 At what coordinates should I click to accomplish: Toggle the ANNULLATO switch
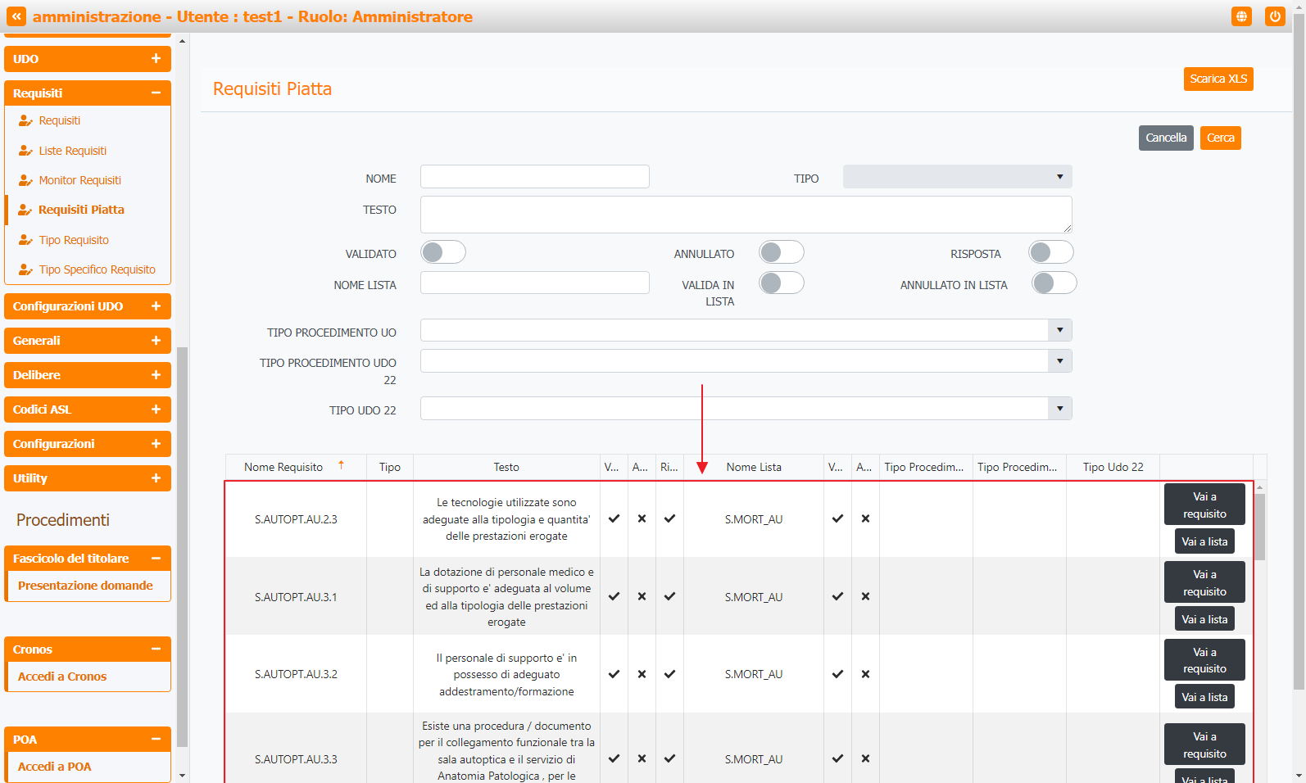point(781,252)
